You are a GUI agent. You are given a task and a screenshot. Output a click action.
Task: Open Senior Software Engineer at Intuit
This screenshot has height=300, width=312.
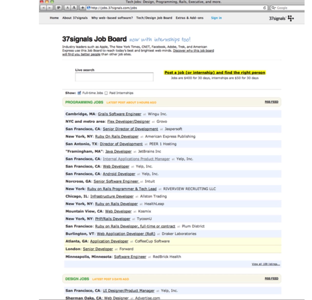[x=116, y=181]
